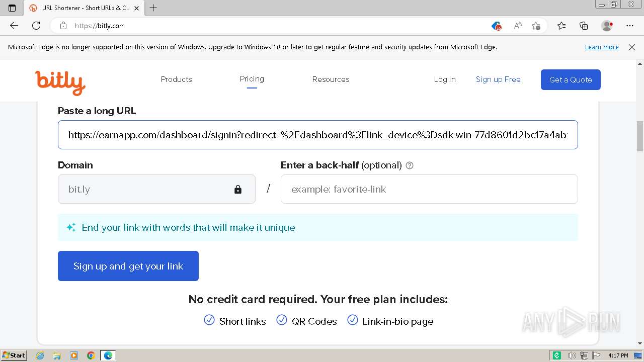This screenshot has width=644, height=362.
Task: Click the bit.ly Domain field
Action: [156, 189]
